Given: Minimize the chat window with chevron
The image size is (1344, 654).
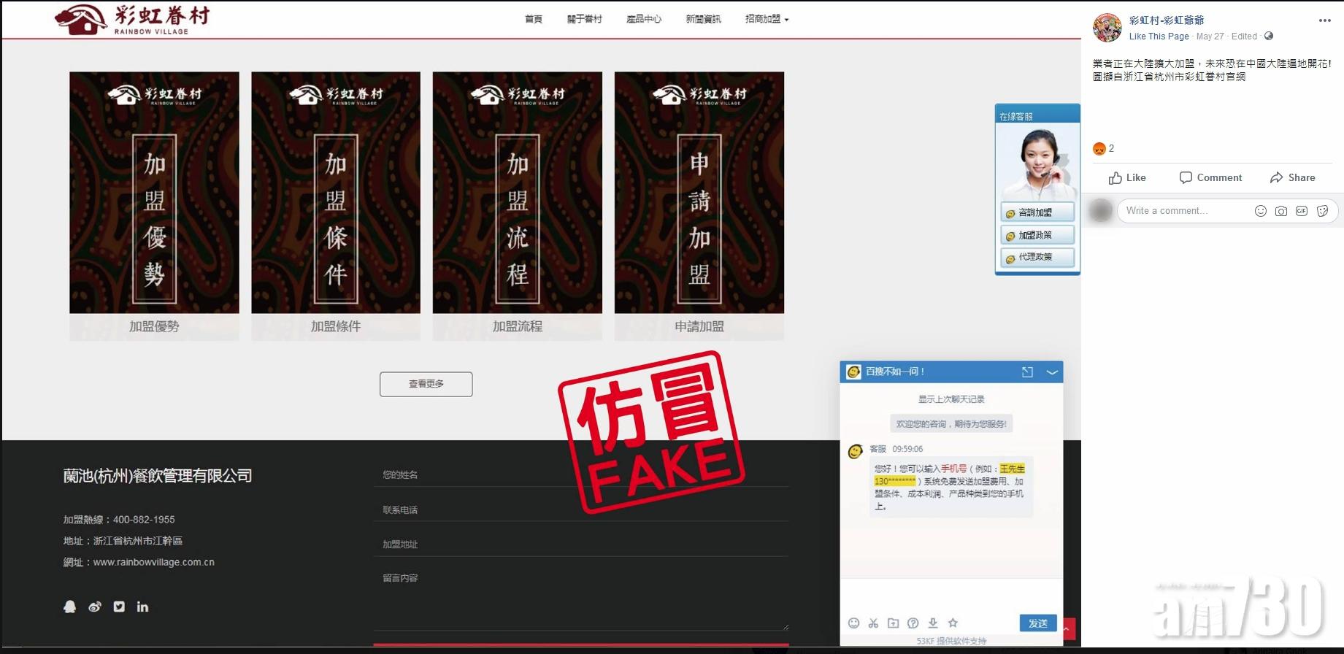Looking at the screenshot, I should (1052, 372).
